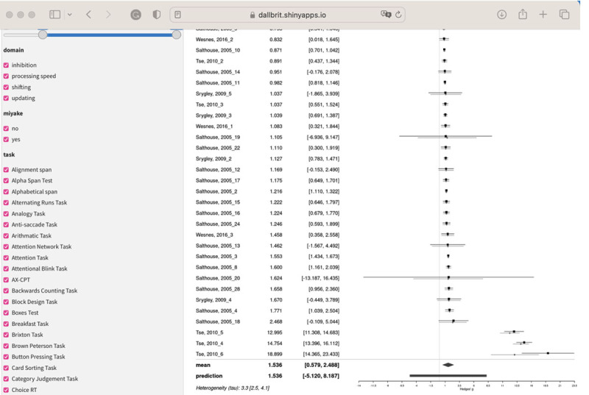Image resolution: width=589 pixels, height=395 pixels.
Task: Reload the current page
Action: (399, 14)
